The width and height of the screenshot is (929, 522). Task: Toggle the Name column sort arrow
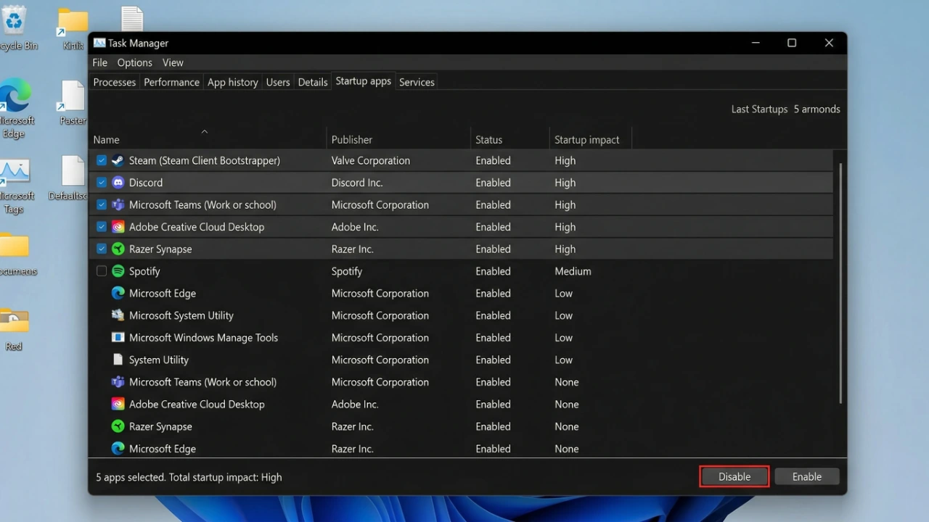point(205,133)
